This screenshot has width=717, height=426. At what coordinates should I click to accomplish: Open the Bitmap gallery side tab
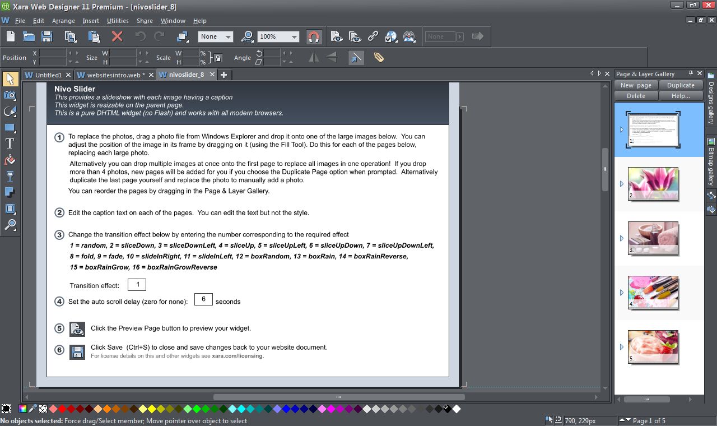coord(711,161)
